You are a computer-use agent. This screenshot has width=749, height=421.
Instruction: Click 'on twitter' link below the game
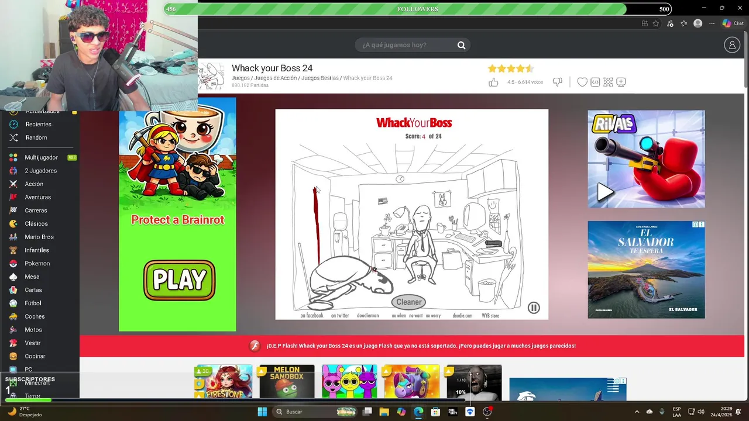coord(340,316)
